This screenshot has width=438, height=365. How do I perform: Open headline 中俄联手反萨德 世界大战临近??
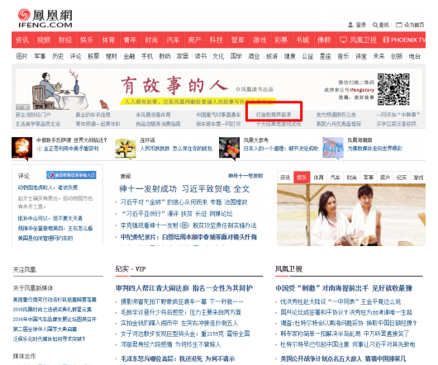pyautogui.click(x=72, y=140)
